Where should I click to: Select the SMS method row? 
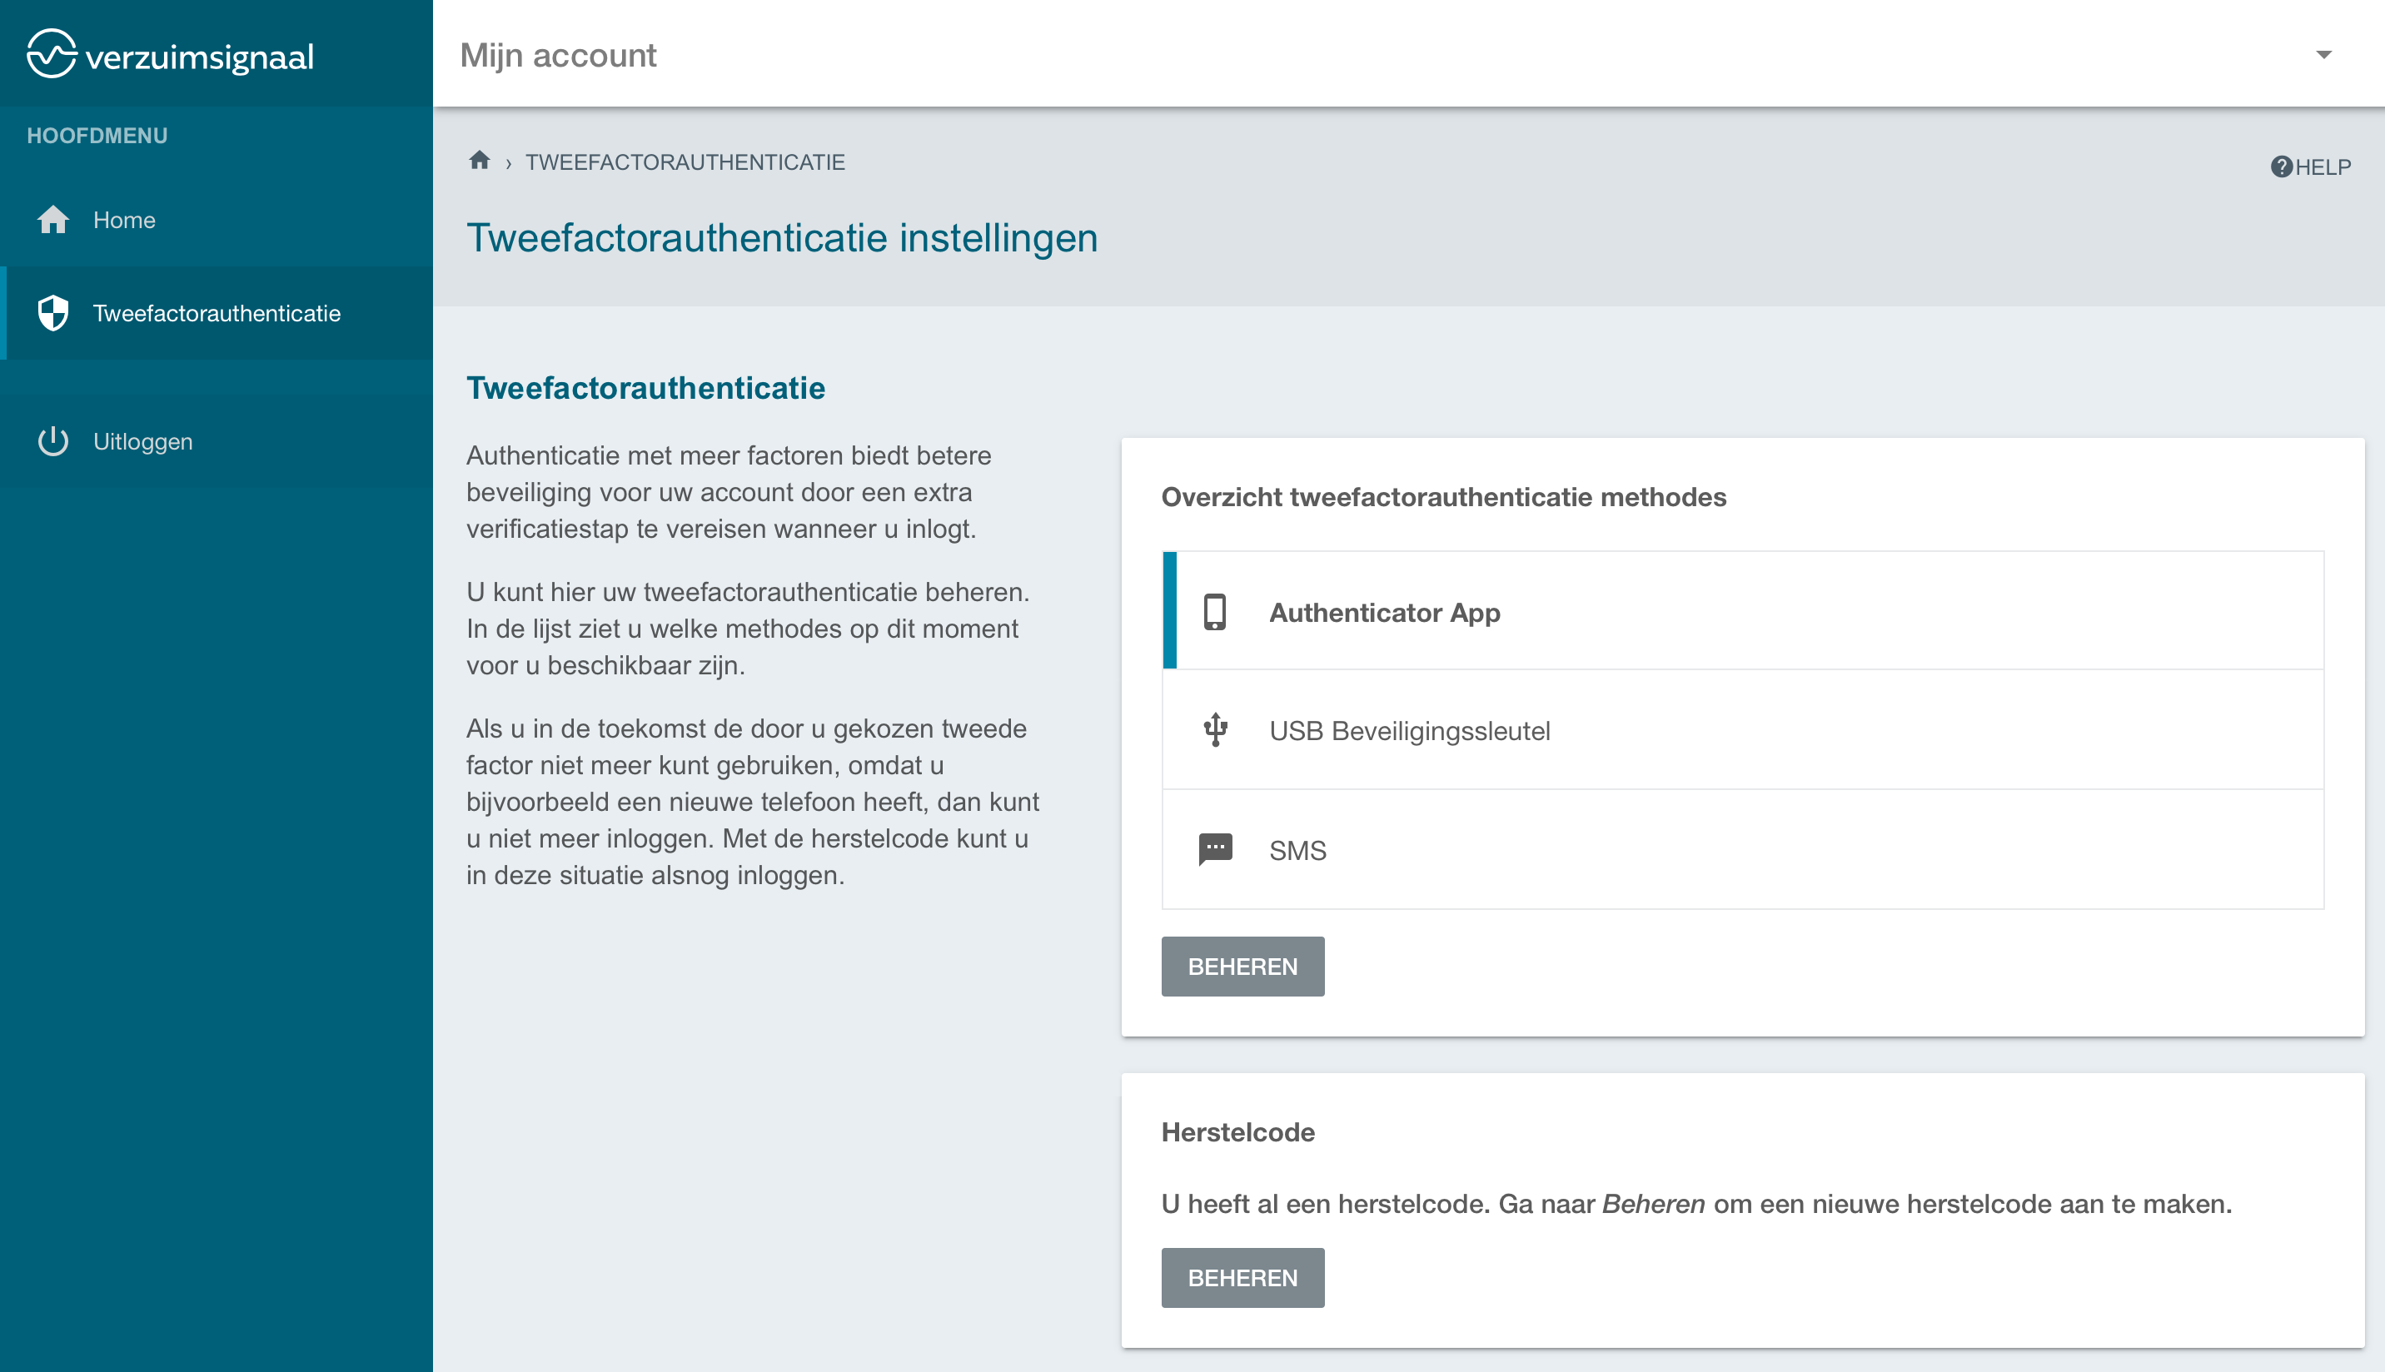[x=1743, y=849]
